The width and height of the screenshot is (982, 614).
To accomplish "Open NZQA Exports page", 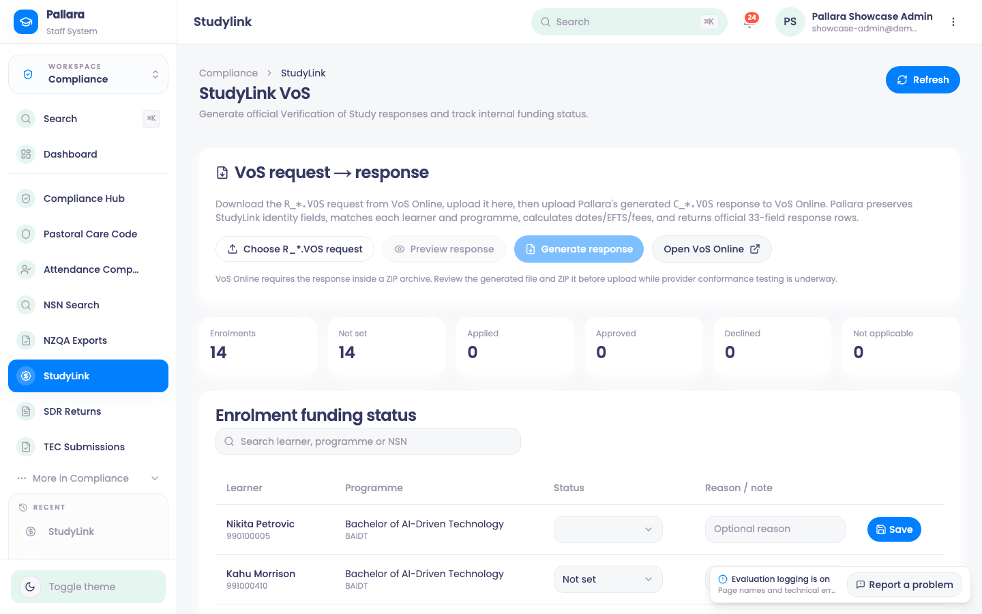I will coord(88,340).
